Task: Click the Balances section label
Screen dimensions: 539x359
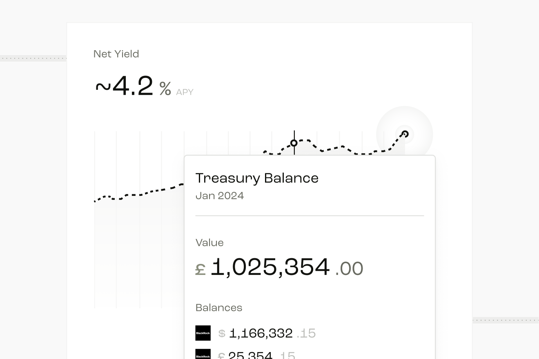Action: coord(219,308)
